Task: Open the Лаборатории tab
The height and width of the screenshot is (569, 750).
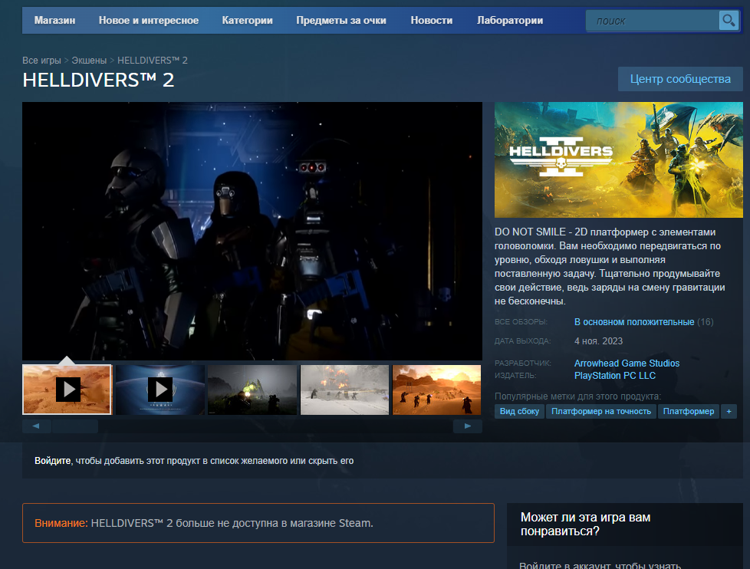Action: point(510,21)
